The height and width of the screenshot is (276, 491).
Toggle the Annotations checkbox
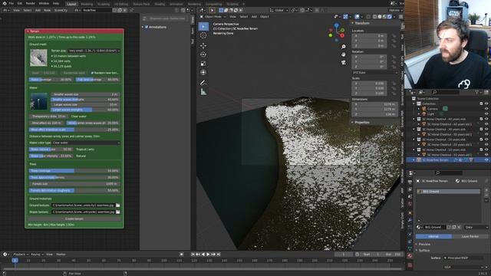tap(147, 28)
